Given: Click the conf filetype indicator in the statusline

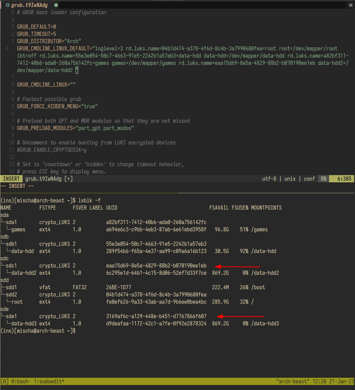Looking at the screenshot, I should pyautogui.click(x=309, y=178).
